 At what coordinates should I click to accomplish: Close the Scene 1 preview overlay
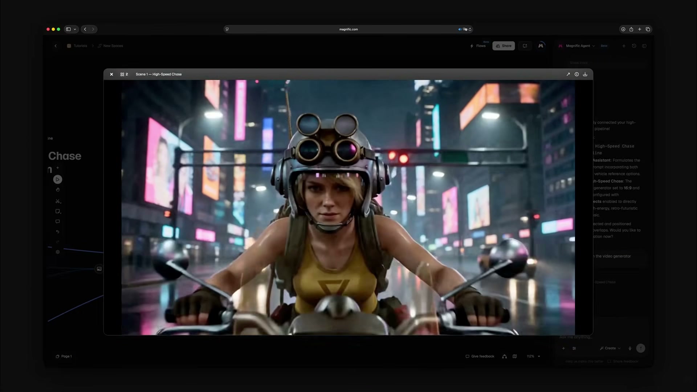tap(111, 74)
